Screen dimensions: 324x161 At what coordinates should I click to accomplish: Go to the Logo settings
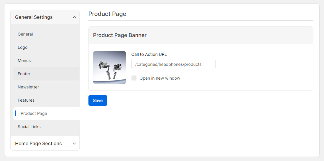click(23, 47)
